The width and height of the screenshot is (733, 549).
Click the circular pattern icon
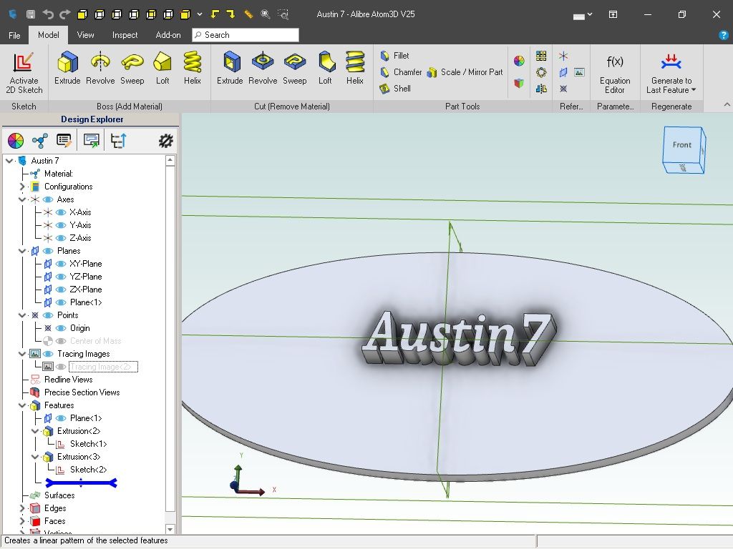click(x=541, y=72)
